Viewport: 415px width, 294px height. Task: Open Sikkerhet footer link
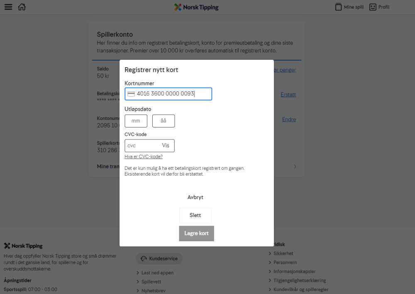[283, 253]
